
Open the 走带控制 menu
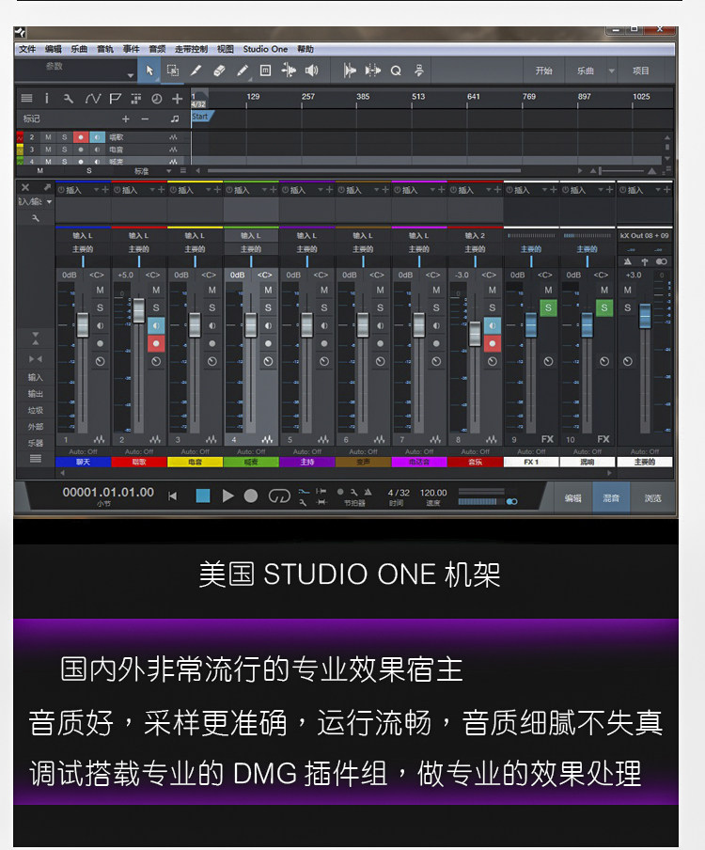191,49
